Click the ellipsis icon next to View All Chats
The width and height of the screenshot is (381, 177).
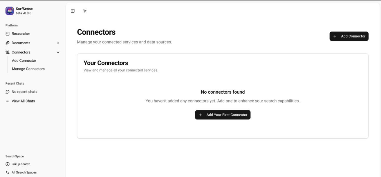click(x=7, y=101)
